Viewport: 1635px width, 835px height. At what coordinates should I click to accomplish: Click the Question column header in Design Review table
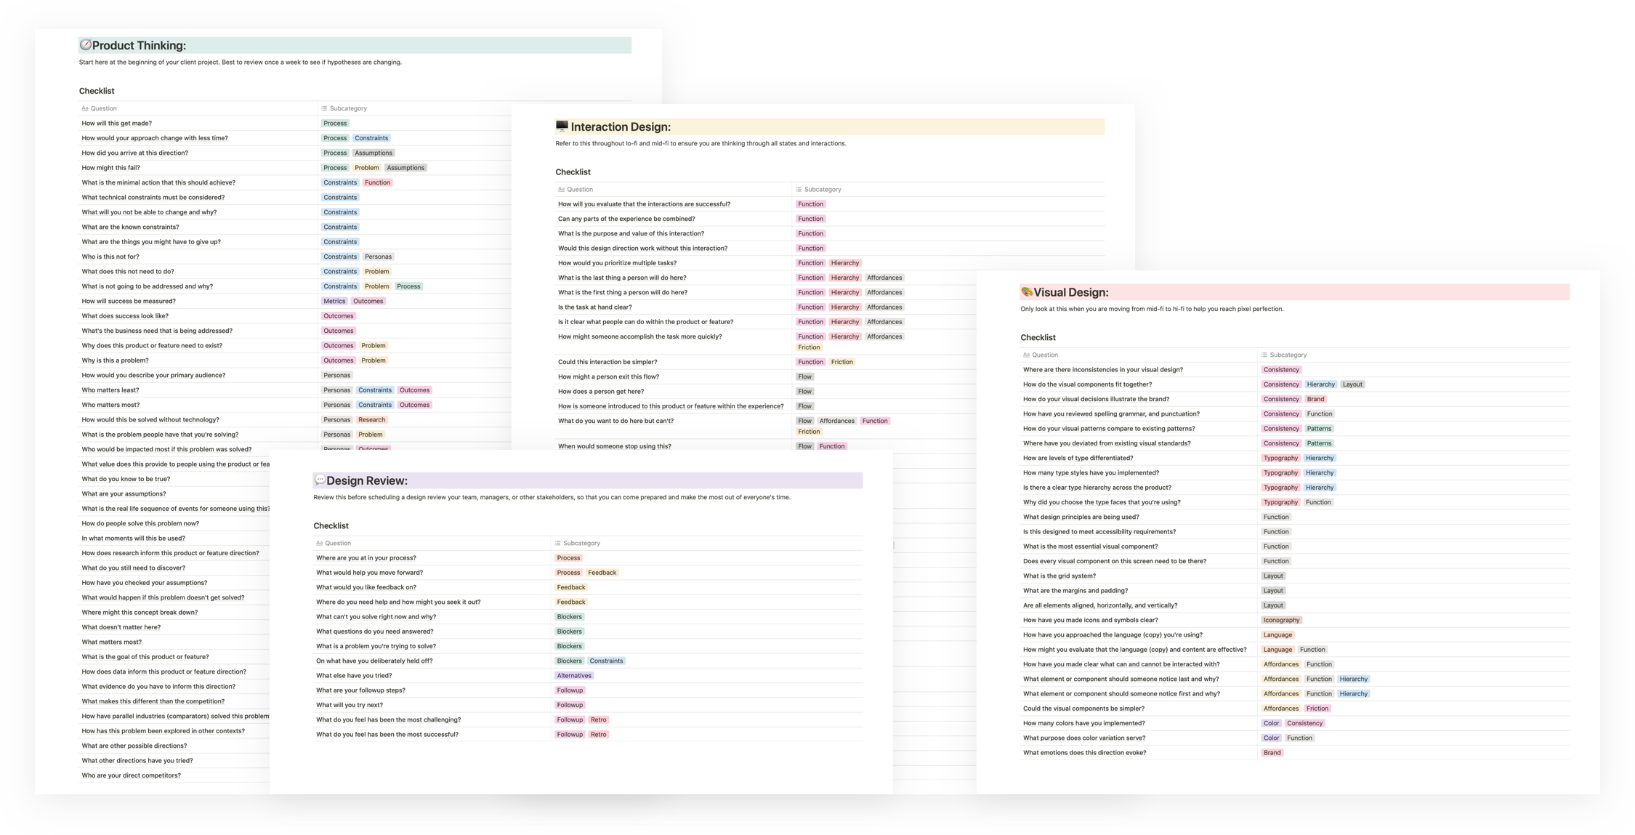pyautogui.click(x=334, y=544)
